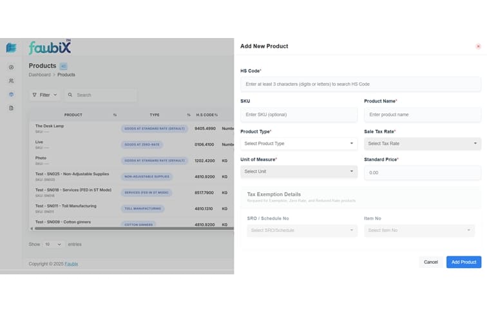The image size is (487, 313).
Task: Close the Add New Product panel
Action: pyautogui.click(x=478, y=46)
